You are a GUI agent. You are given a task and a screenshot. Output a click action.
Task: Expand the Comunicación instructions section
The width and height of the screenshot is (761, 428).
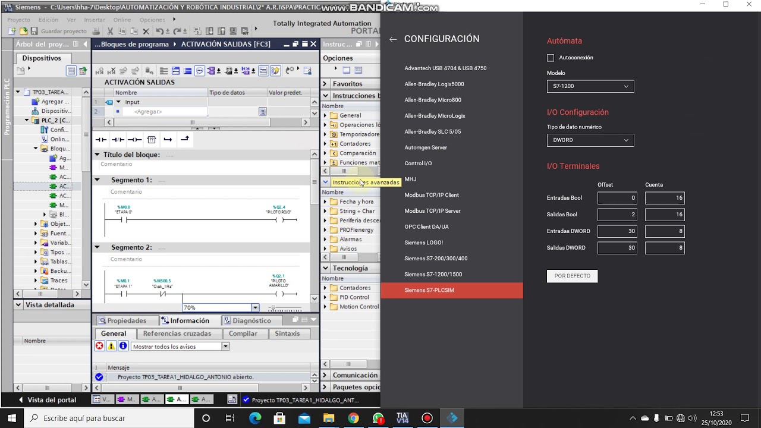pos(325,375)
